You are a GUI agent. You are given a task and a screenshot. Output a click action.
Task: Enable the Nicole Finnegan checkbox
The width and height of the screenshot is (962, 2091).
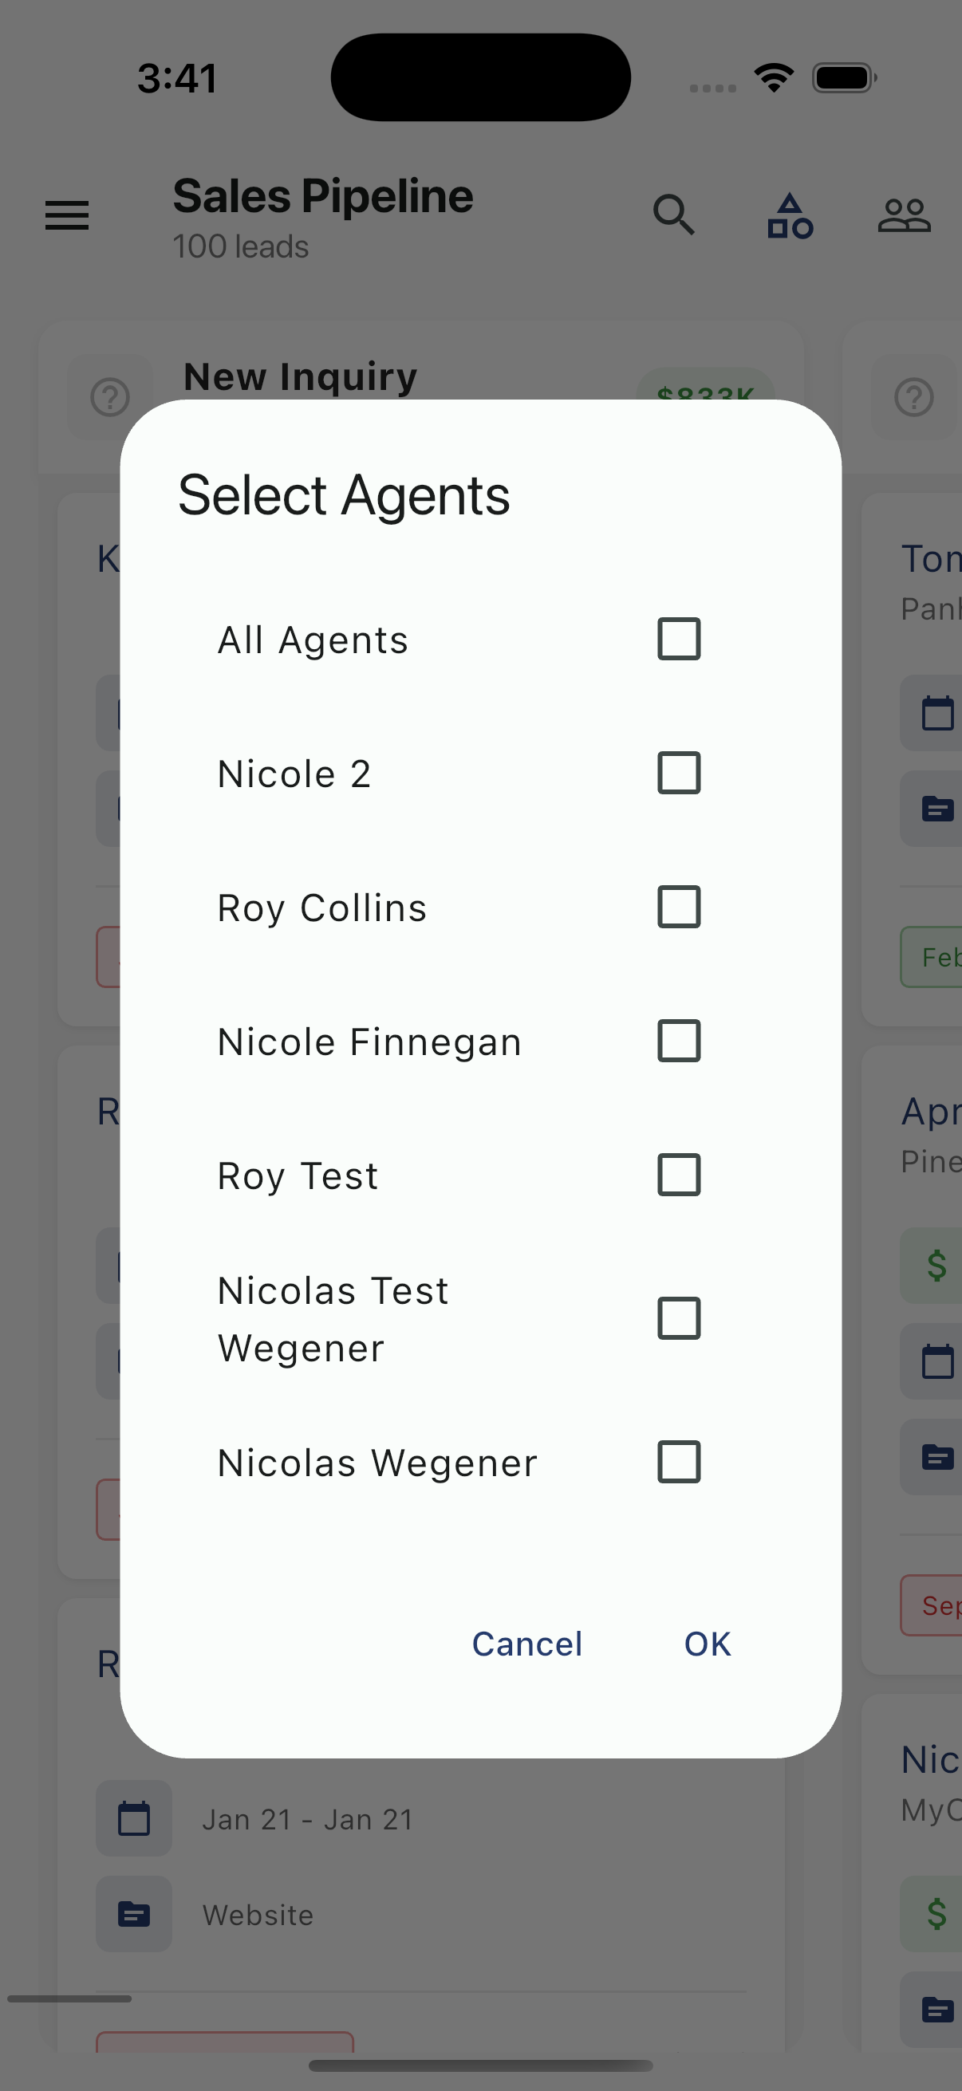tap(679, 1041)
